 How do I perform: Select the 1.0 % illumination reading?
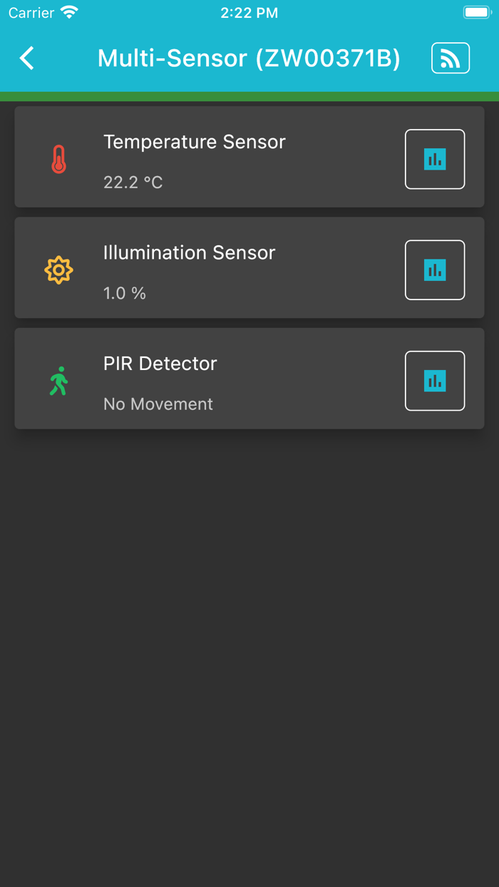pyautogui.click(x=124, y=292)
